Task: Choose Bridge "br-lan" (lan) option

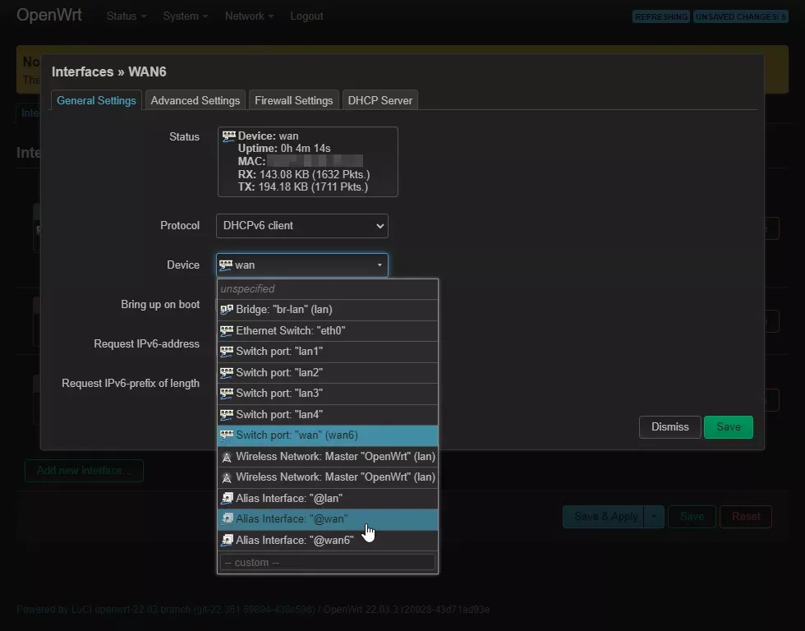Action: (328, 310)
